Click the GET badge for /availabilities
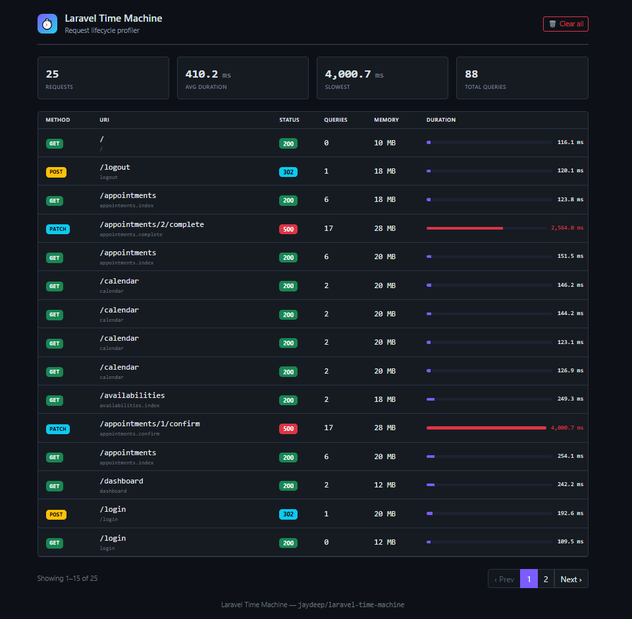This screenshot has height=619, width=632. [55, 401]
